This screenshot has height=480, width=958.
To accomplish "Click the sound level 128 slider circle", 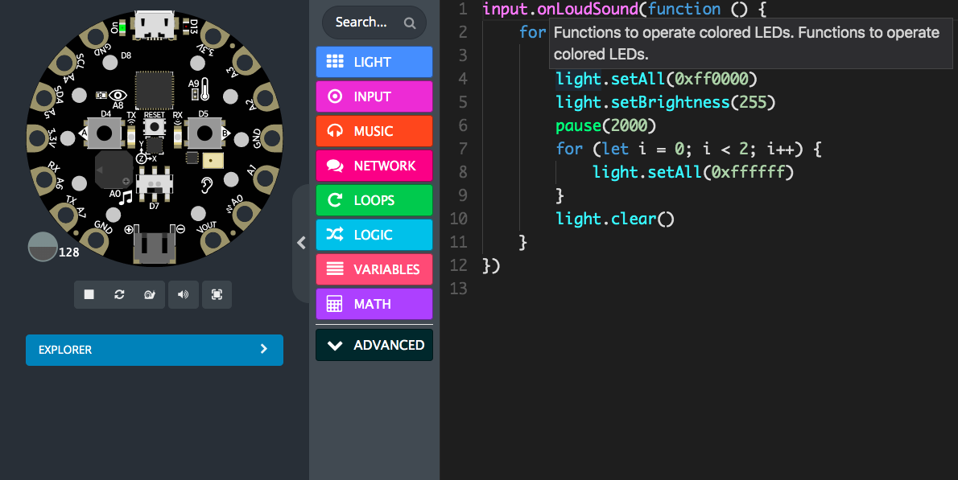I will 43,247.
